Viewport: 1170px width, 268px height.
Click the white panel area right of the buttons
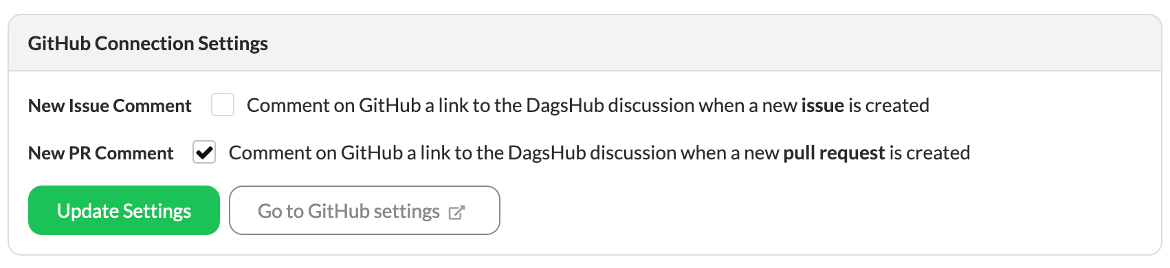(x=825, y=210)
